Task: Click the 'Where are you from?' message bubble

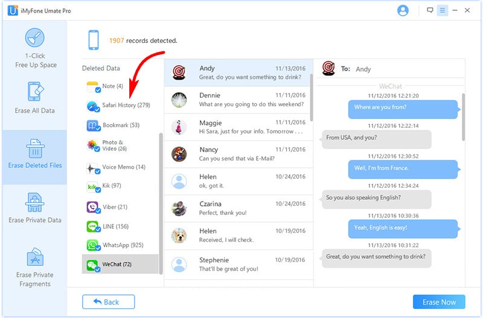Action: (x=403, y=109)
